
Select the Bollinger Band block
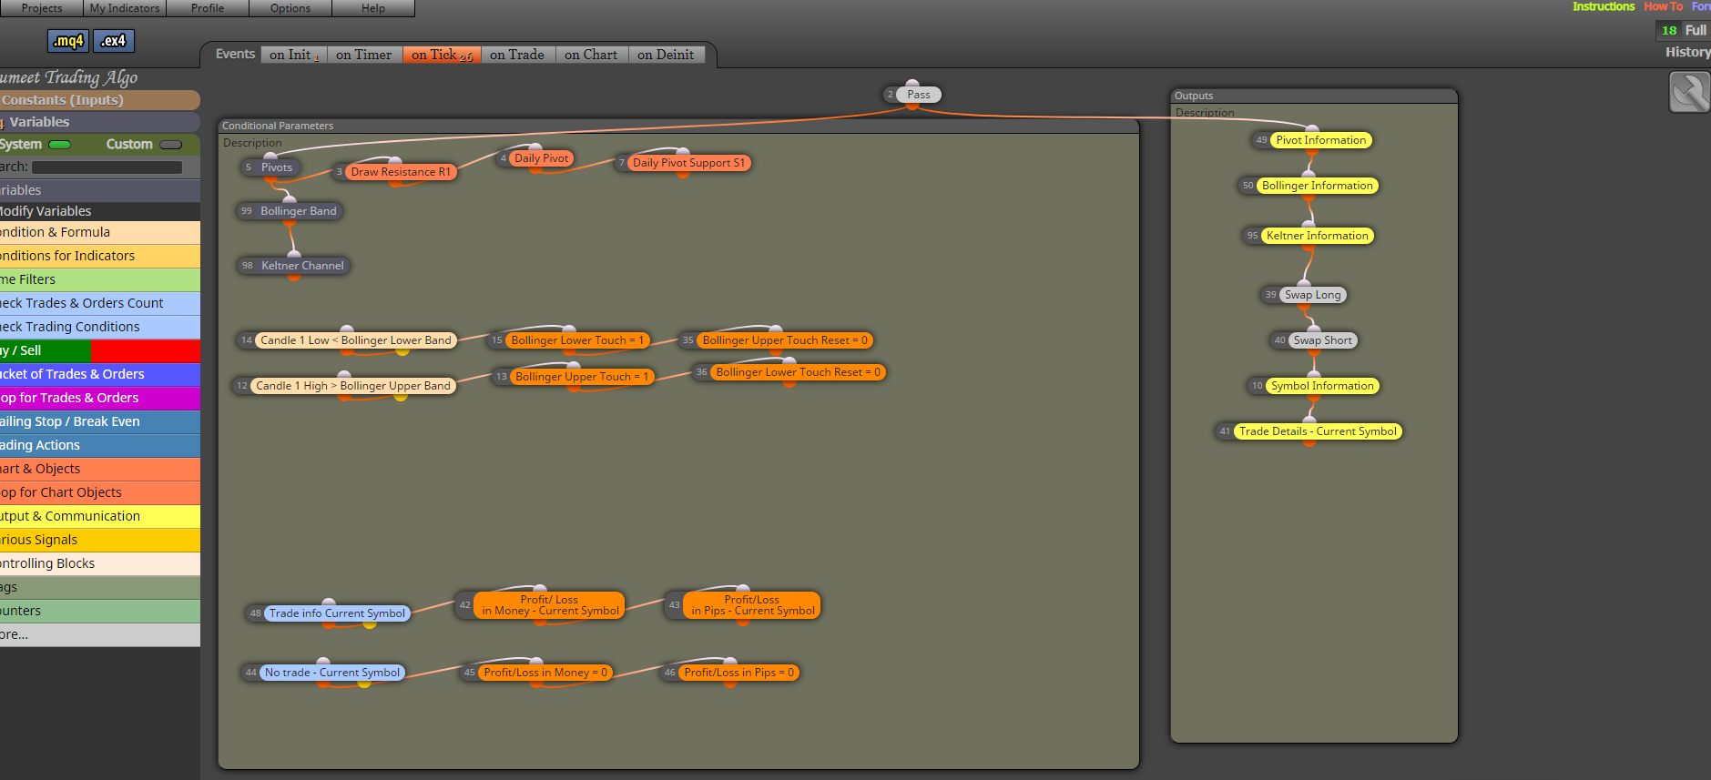click(299, 211)
